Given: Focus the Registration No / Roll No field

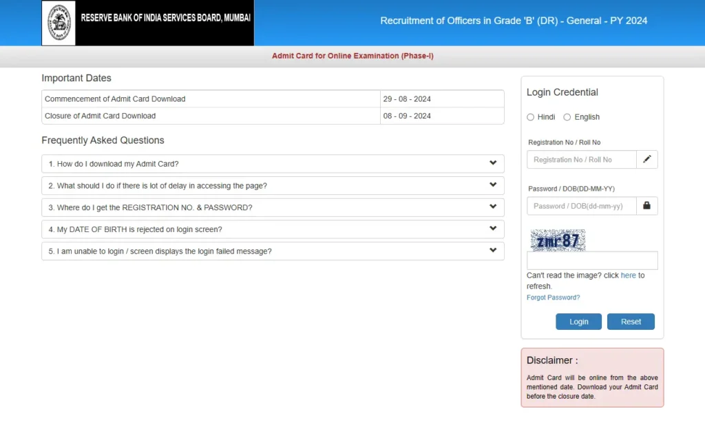Looking at the screenshot, I should tap(581, 160).
